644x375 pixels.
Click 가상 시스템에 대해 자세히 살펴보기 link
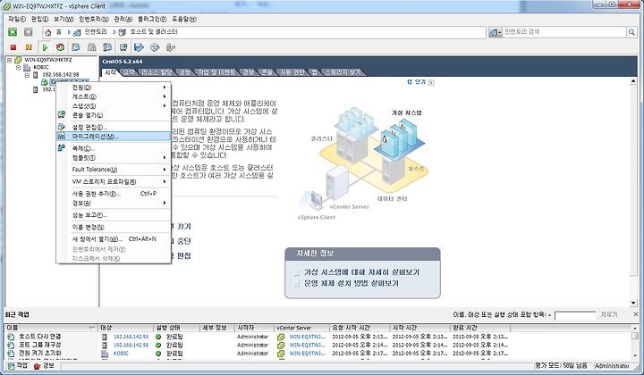click(x=361, y=272)
